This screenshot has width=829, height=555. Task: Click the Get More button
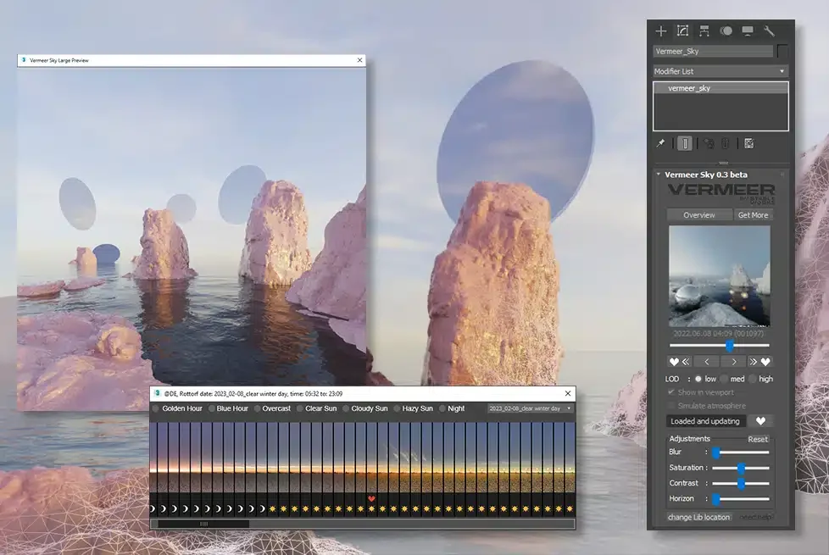753,215
